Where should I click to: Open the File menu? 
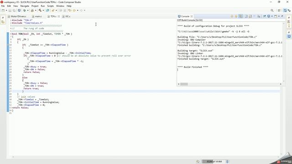click(x=3, y=6)
